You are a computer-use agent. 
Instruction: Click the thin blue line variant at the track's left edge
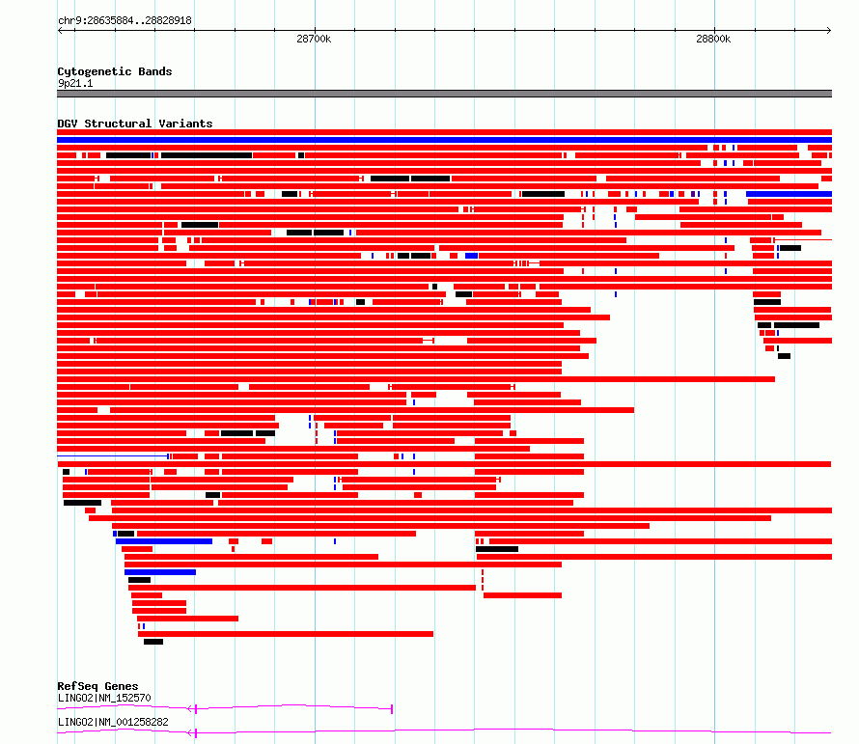tap(114, 456)
